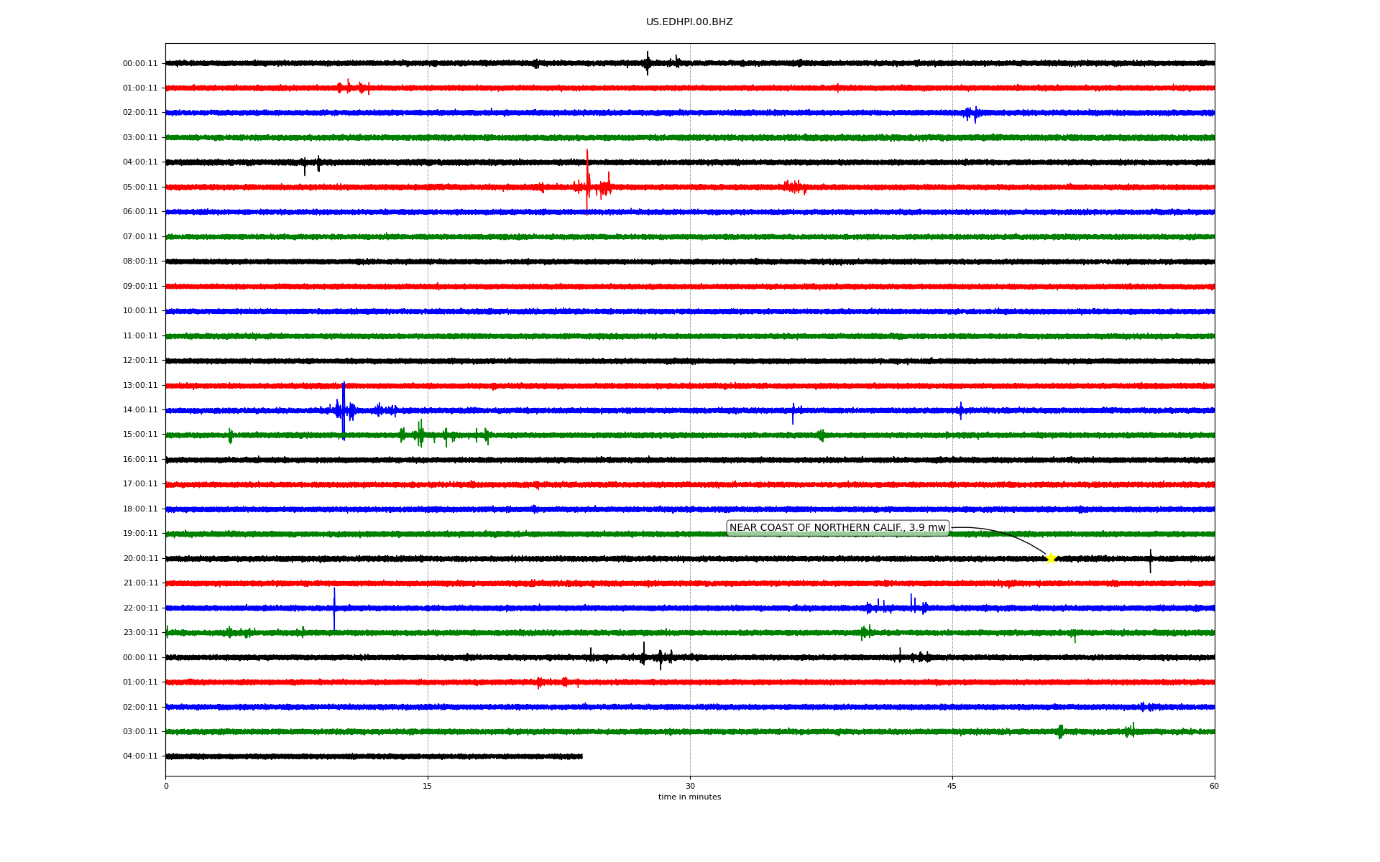Select the 16:00:11 time label

click(x=140, y=459)
